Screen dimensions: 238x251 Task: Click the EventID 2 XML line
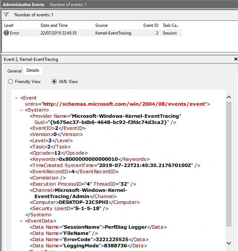point(58,128)
